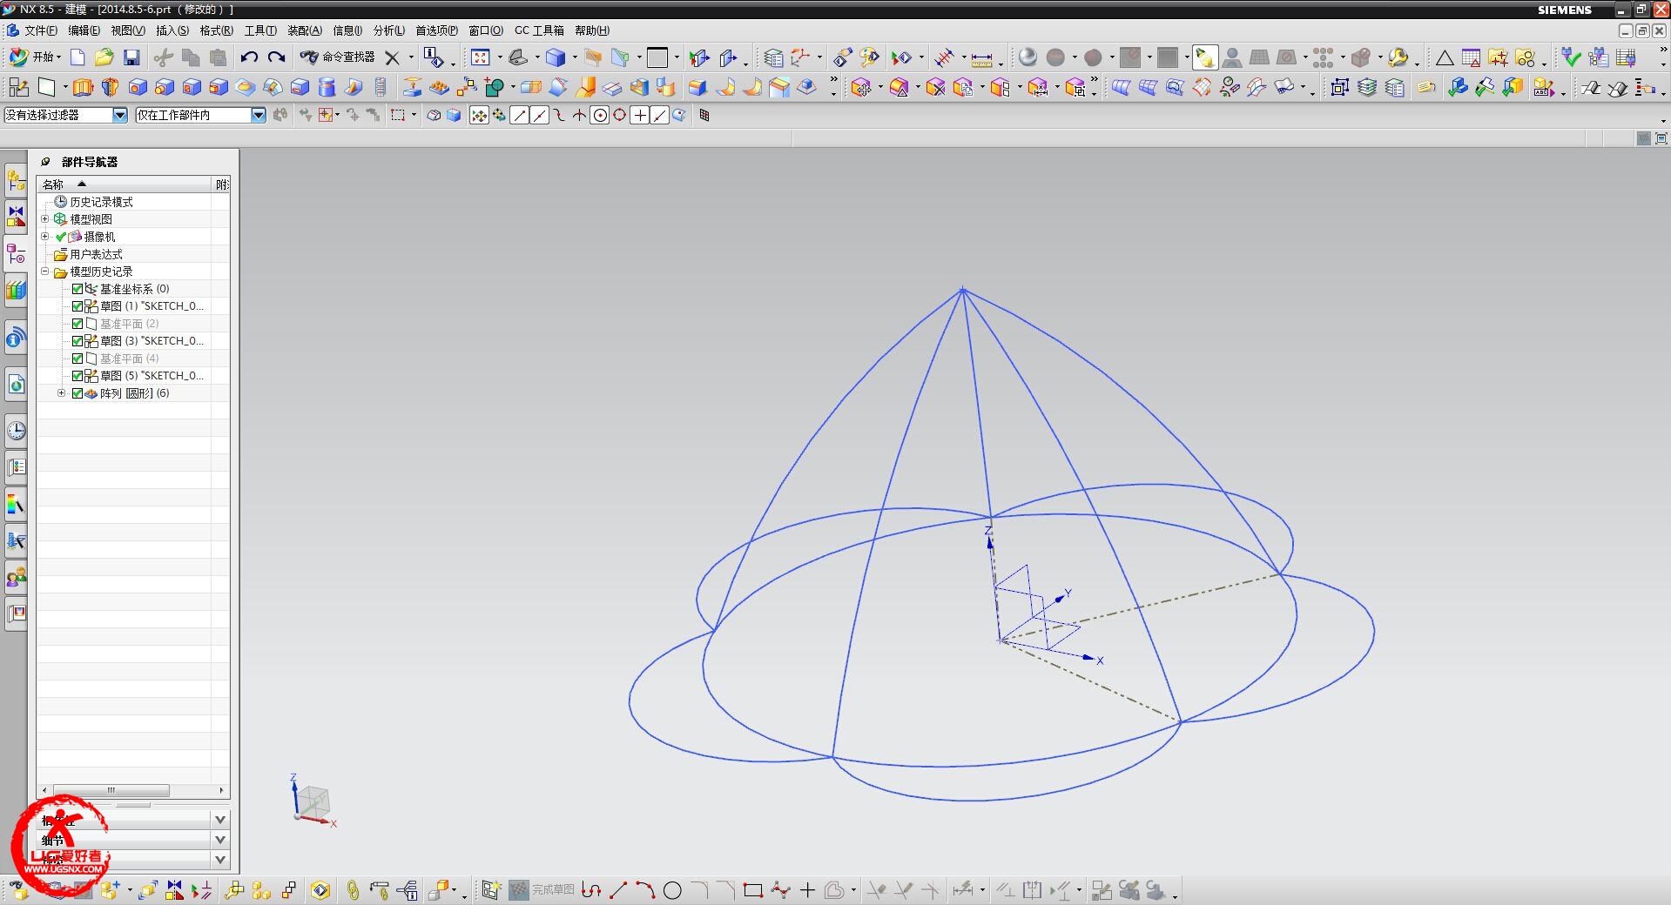This screenshot has width=1671, height=905.
Task: Select the Profile curve tool in sketch toolbar
Action: (591, 890)
